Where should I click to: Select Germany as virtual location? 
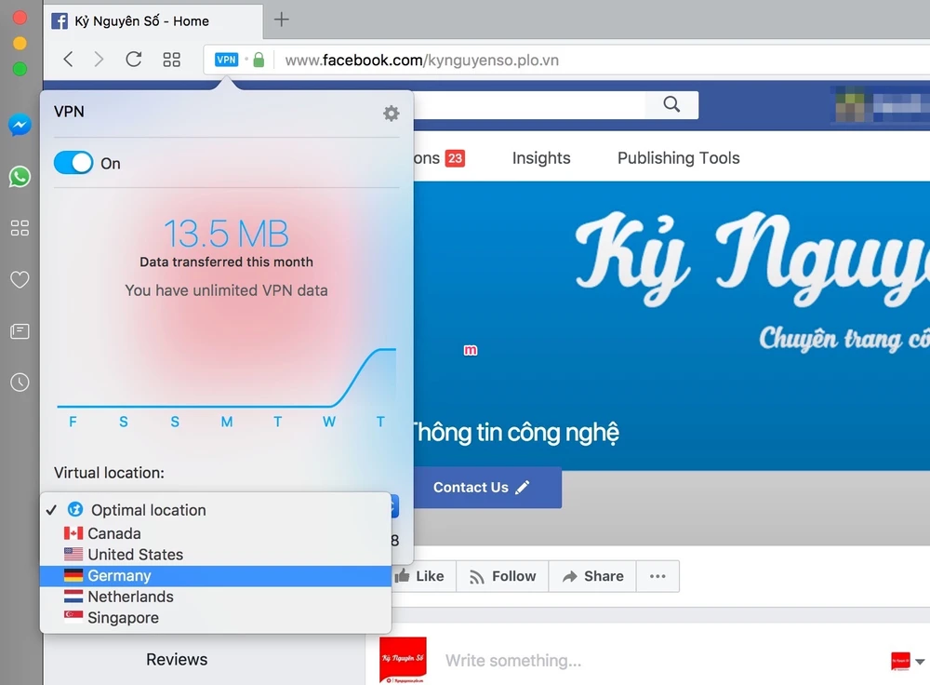pos(119,576)
